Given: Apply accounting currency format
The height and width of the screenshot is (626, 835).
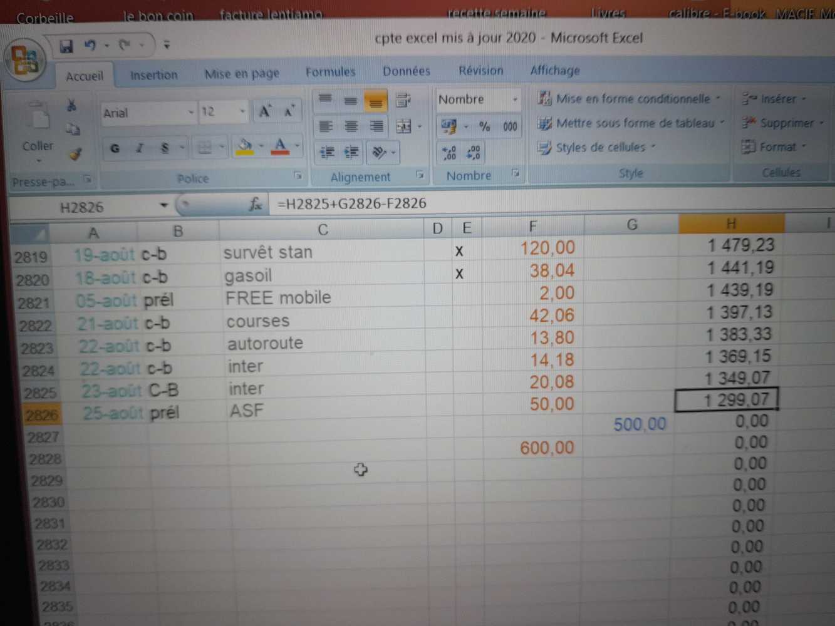Looking at the screenshot, I should pos(449,126).
